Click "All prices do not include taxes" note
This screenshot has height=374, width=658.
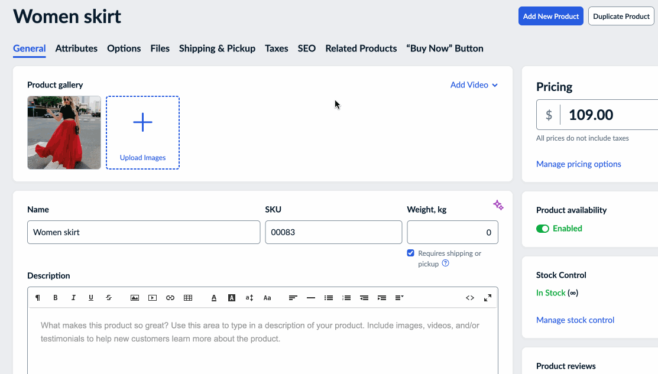582,138
